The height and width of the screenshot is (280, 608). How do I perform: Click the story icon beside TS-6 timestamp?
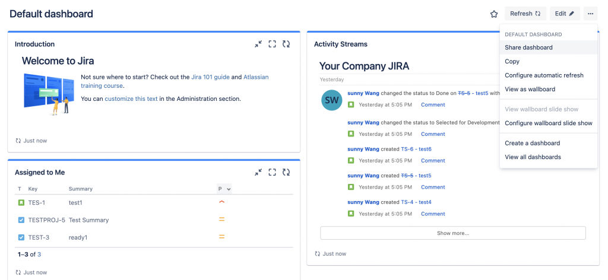coord(351,160)
